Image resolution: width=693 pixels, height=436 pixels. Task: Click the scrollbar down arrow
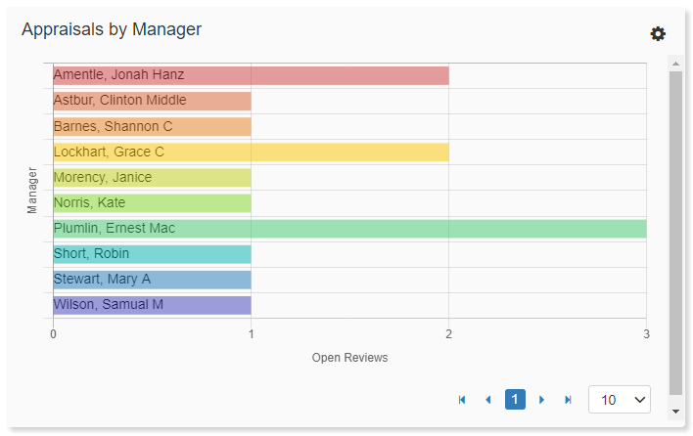675,412
